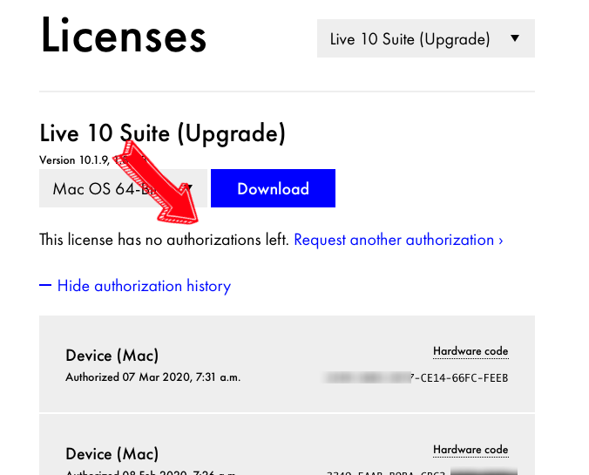589x475 pixels.
Task: Click the Licenses page heading
Action: click(x=124, y=37)
